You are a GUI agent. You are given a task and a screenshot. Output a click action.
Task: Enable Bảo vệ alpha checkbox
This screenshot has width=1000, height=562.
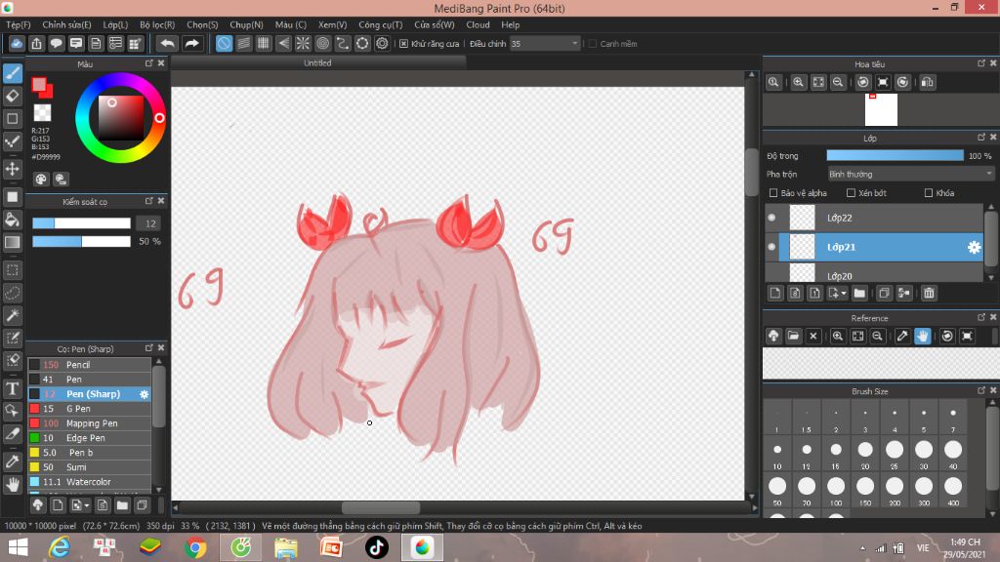pyautogui.click(x=773, y=192)
